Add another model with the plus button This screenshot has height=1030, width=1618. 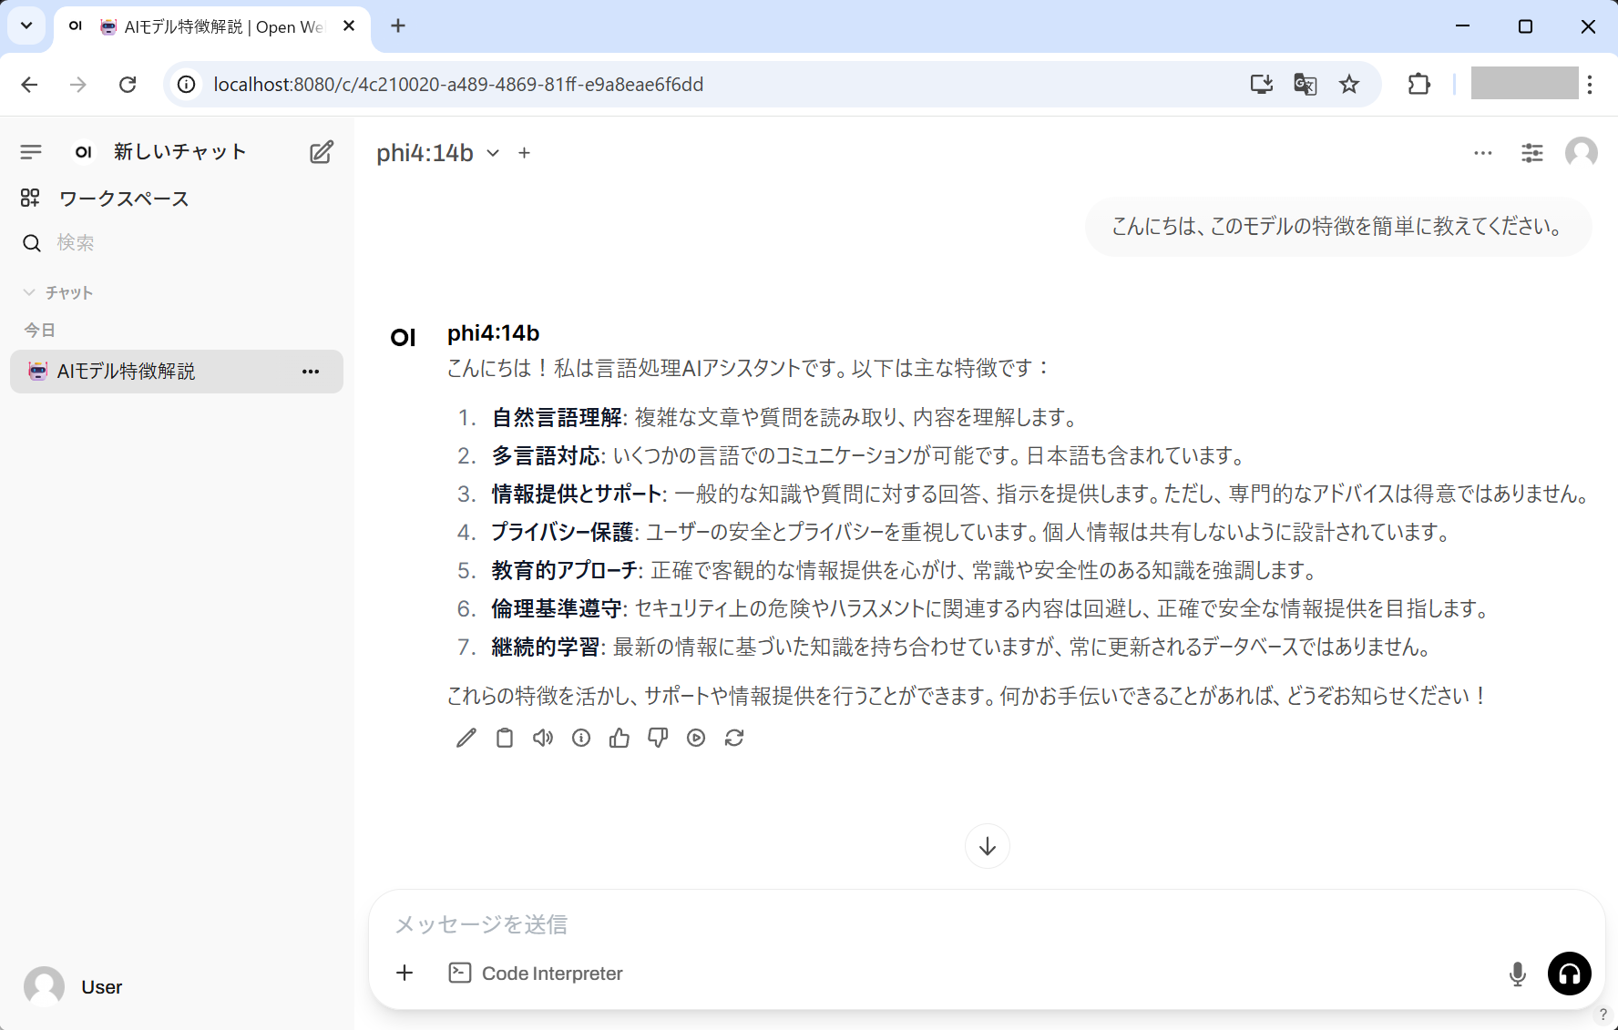(524, 153)
